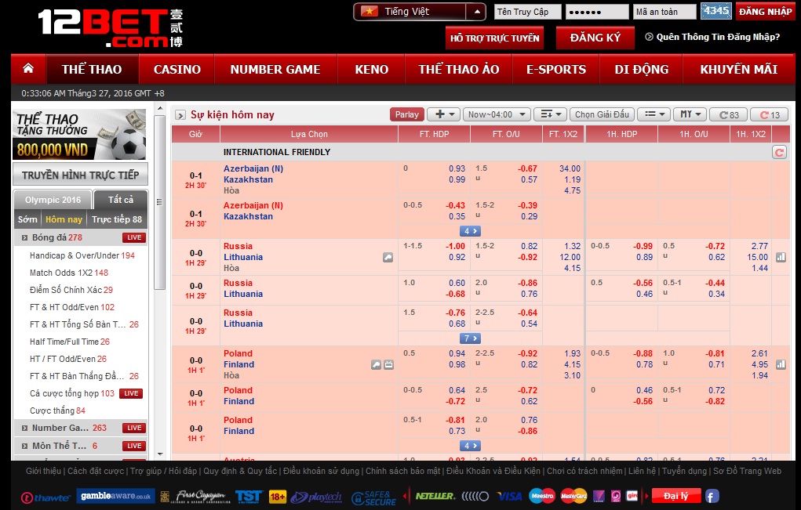Click the 4345 security code captcha
Screen dimensions: 801x510
pyautogui.click(x=716, y=11)
